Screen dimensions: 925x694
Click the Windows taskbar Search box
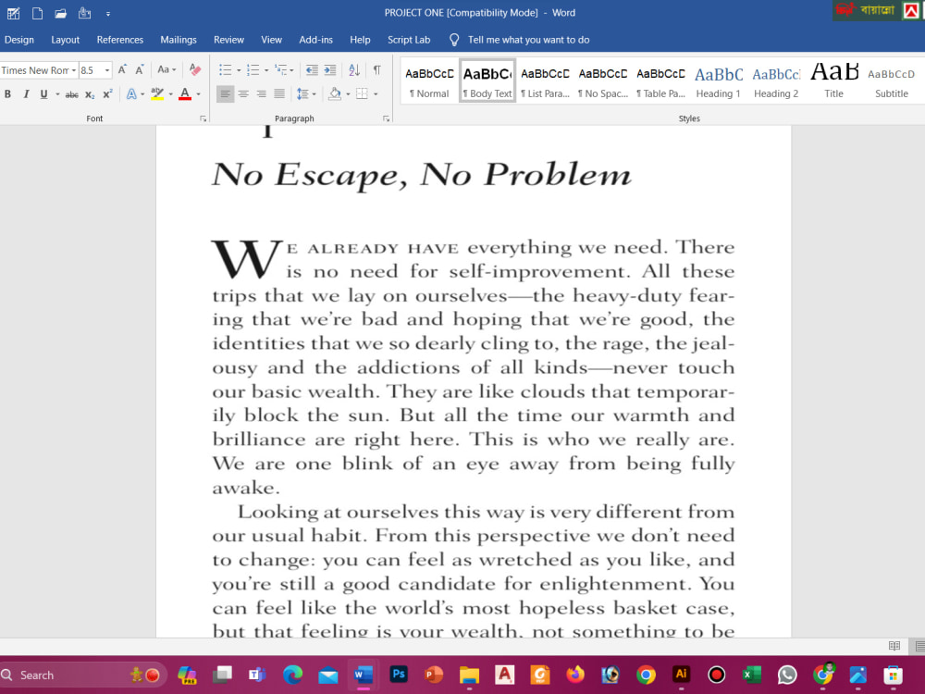pos(82,675)
